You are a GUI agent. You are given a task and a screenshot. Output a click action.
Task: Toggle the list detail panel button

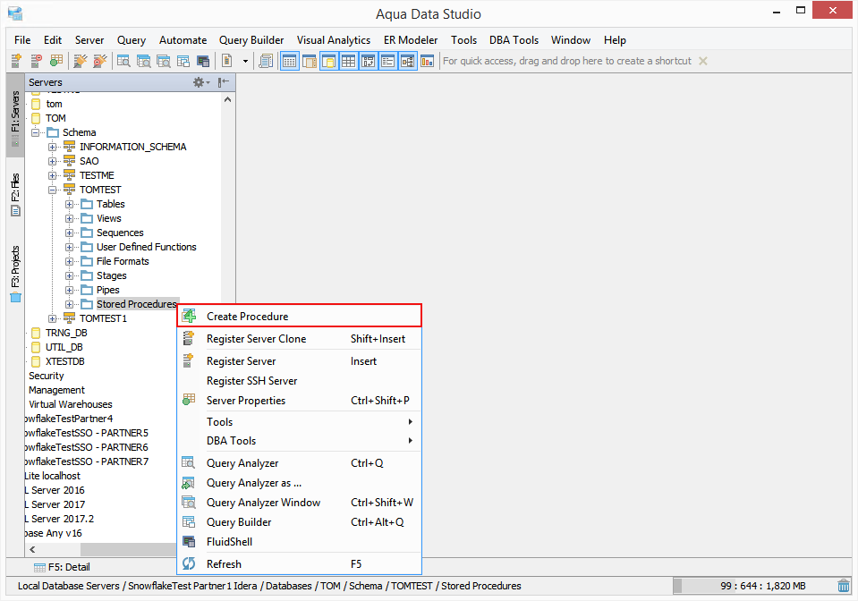388,61
